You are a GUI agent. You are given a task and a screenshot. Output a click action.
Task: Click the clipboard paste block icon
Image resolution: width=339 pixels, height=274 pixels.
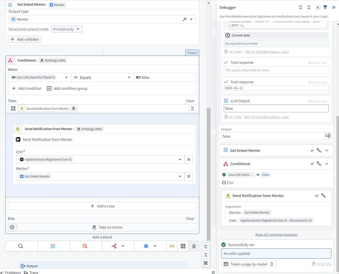194,246
